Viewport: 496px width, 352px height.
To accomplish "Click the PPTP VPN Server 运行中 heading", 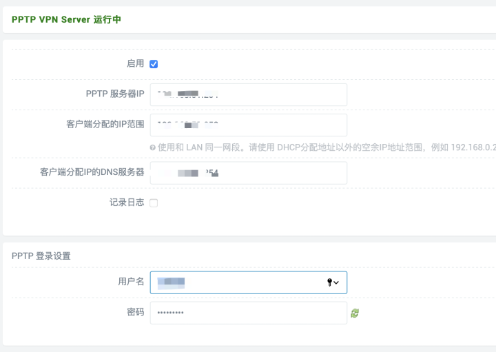I will tap(66, 20).
